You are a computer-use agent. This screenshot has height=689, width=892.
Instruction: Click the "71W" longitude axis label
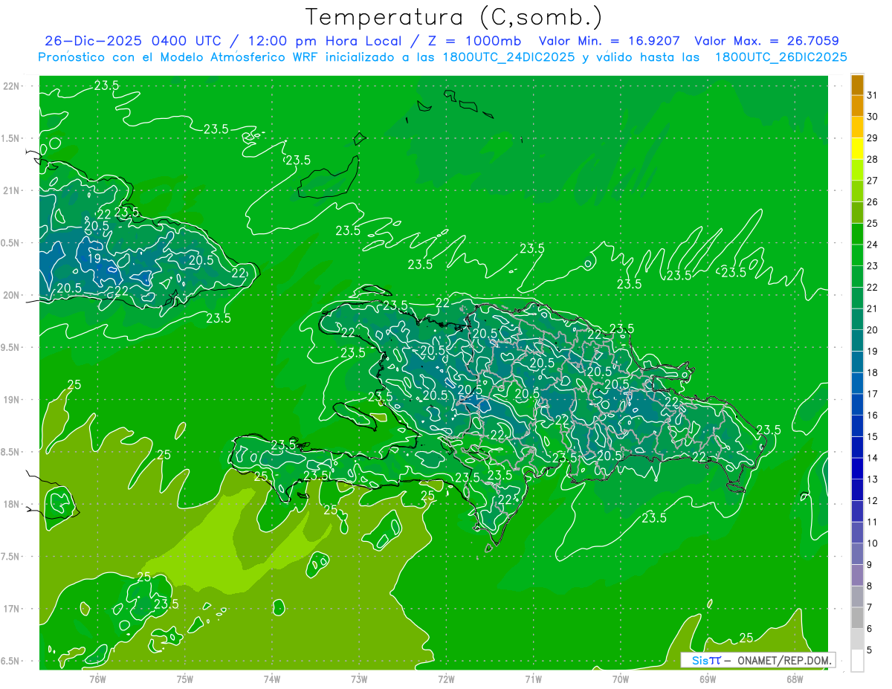(x=533, y=679)
